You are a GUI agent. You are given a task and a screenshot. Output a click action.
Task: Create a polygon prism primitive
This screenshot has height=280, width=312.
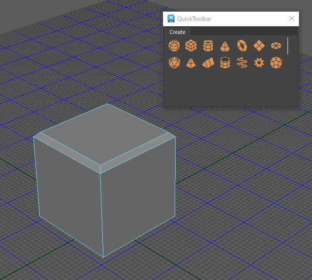tap(208, 63)
